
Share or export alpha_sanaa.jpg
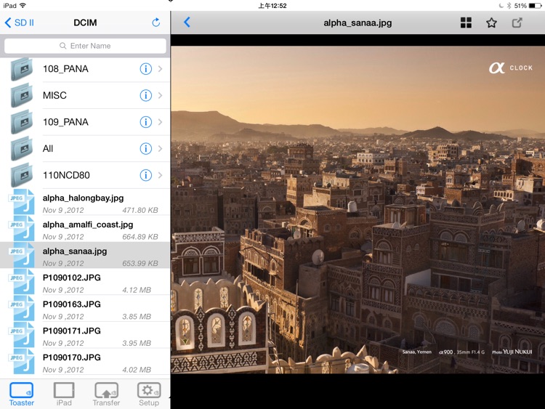517,23
